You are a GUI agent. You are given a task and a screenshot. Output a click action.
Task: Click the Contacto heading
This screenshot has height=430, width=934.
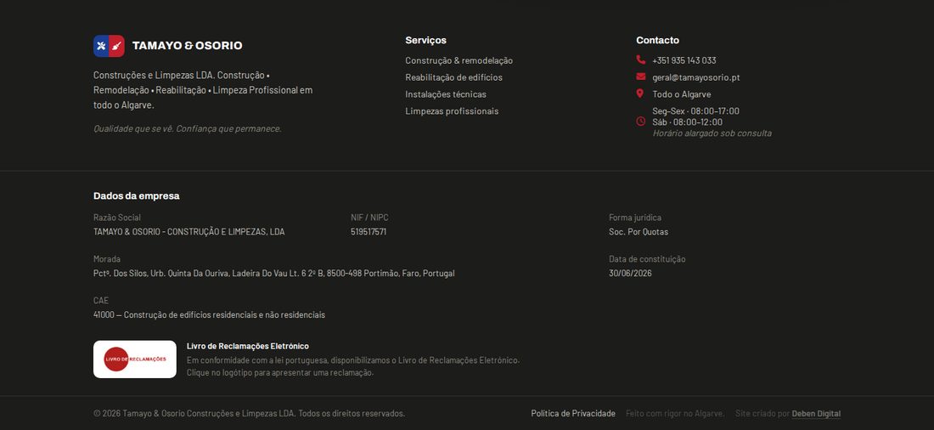coord(657,41)
